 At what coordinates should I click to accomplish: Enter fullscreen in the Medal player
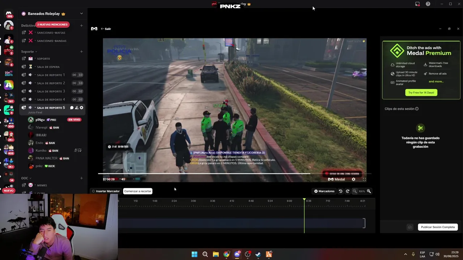coord(364,179)
